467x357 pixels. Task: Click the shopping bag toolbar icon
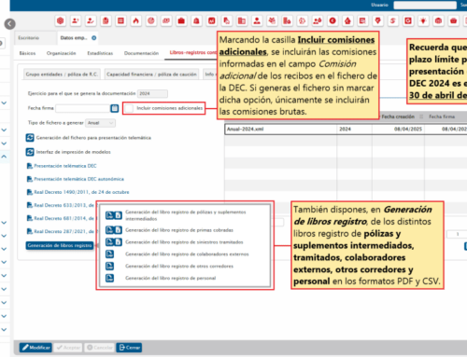click(196, 21)
